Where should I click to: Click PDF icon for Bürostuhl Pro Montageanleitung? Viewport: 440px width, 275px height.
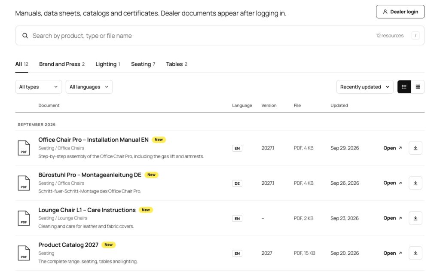tap(24, 183)
